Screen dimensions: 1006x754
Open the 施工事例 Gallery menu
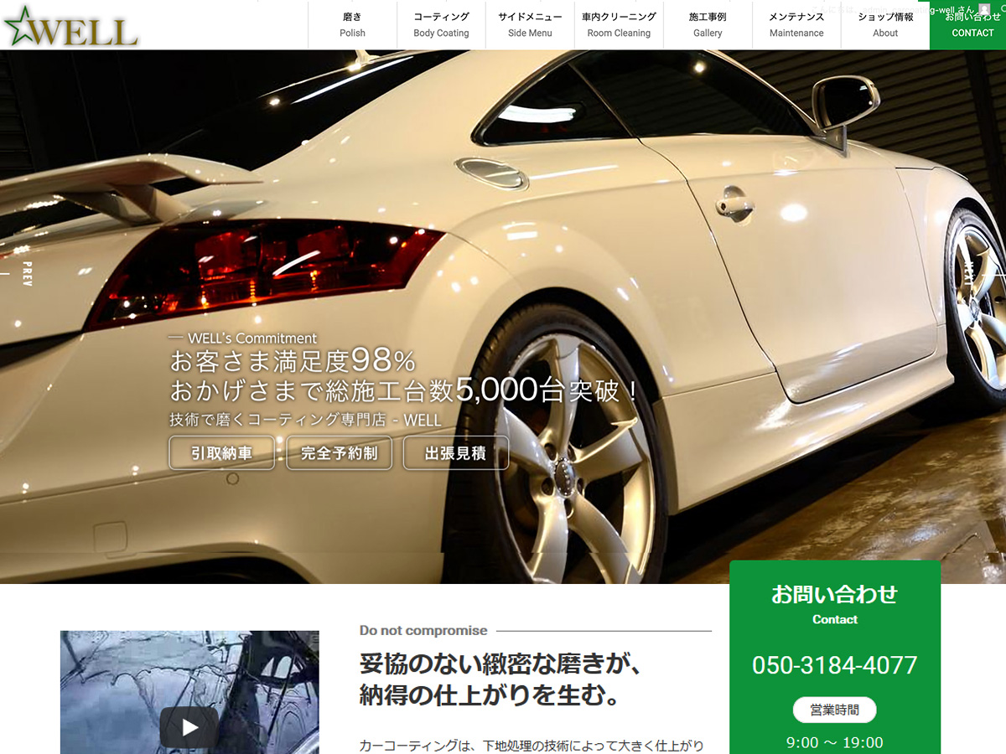pos(708,25)
